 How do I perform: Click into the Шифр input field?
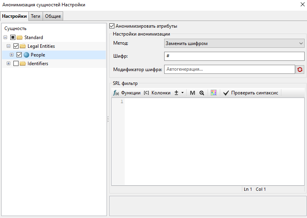coord(234,56)
